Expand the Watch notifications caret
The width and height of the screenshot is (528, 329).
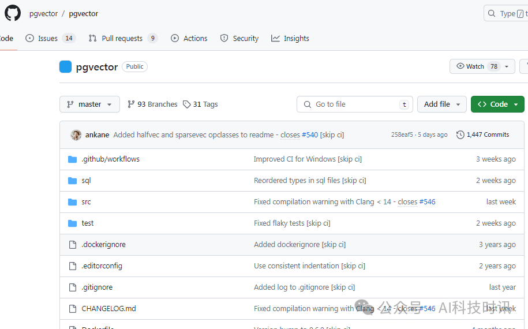507,66
